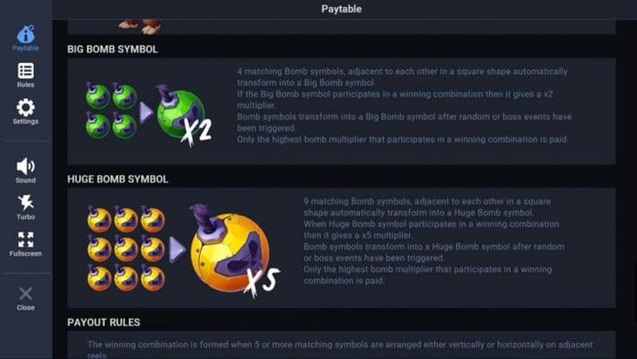This screenshot has width=637, height=359.
Task: Toggle Turbo mode lightning icon
Action: click(26, 206)
